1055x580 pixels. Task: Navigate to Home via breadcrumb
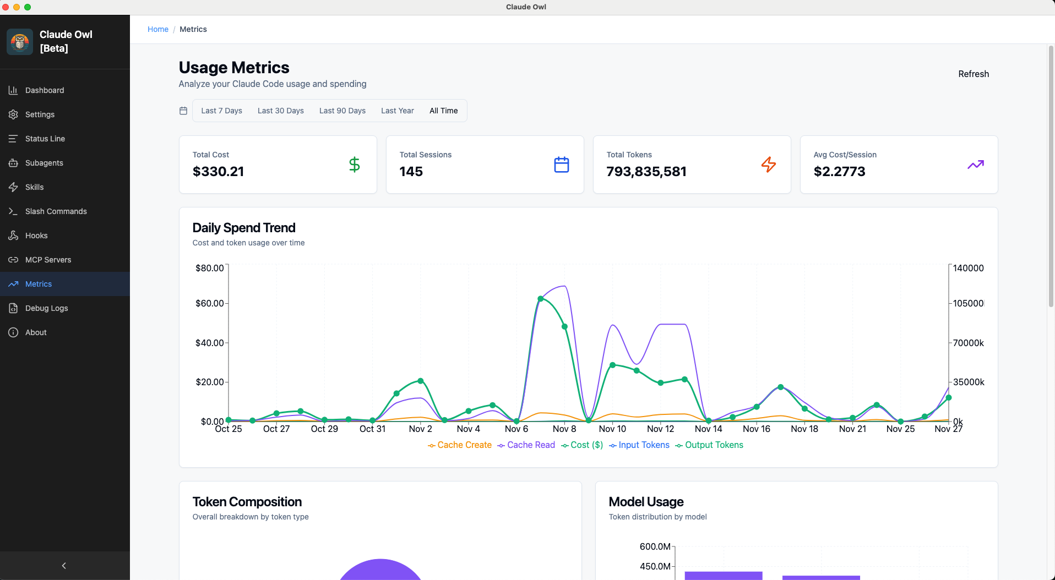(158, 29)
